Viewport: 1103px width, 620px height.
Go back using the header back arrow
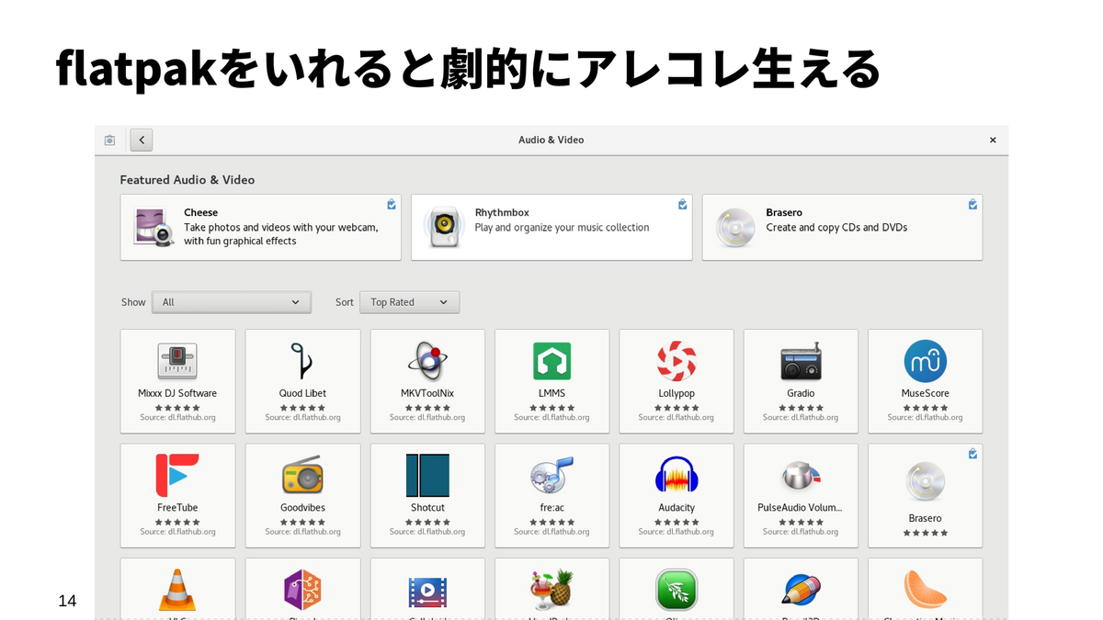(141, 140)
